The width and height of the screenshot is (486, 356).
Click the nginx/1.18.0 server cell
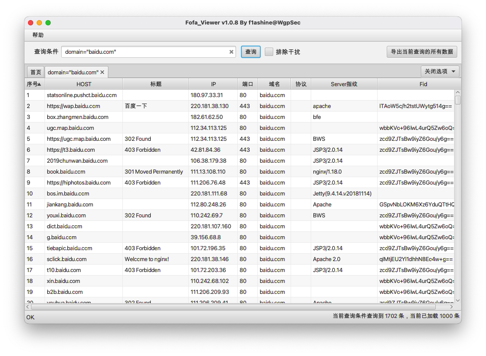(327, 171)
